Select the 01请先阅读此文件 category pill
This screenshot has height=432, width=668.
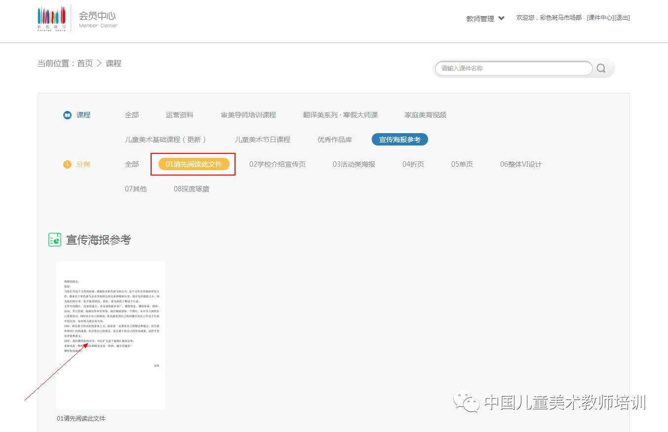194,164
